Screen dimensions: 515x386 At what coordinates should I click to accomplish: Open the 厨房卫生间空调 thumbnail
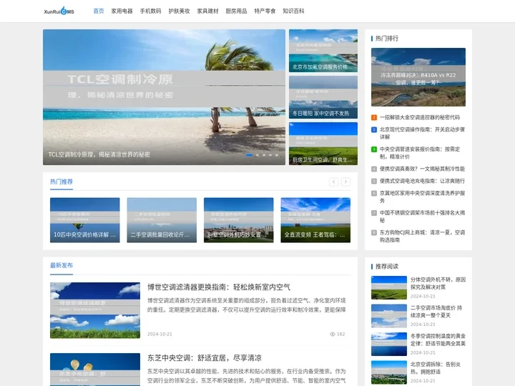[x=323, y=144]
